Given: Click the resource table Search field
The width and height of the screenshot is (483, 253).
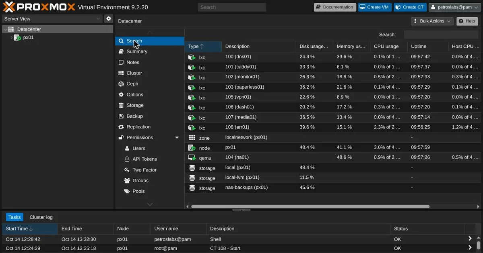Looking at the screenshot, I should tap(441, 35).
